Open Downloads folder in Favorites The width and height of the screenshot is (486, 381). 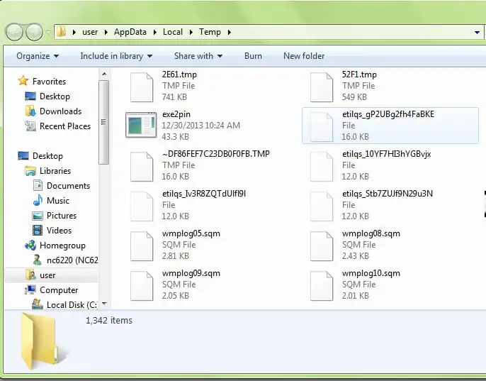(x=60, y=111)
